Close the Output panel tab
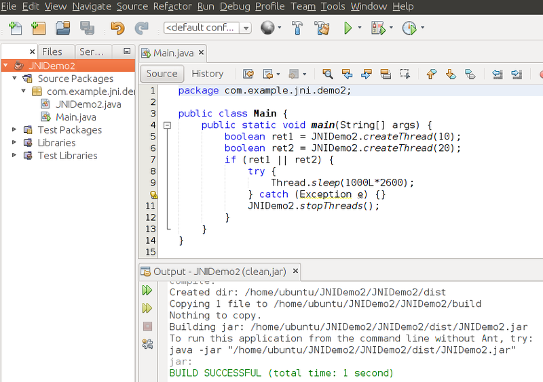This screenshot has height=382, width=543. tap(295, 271)
